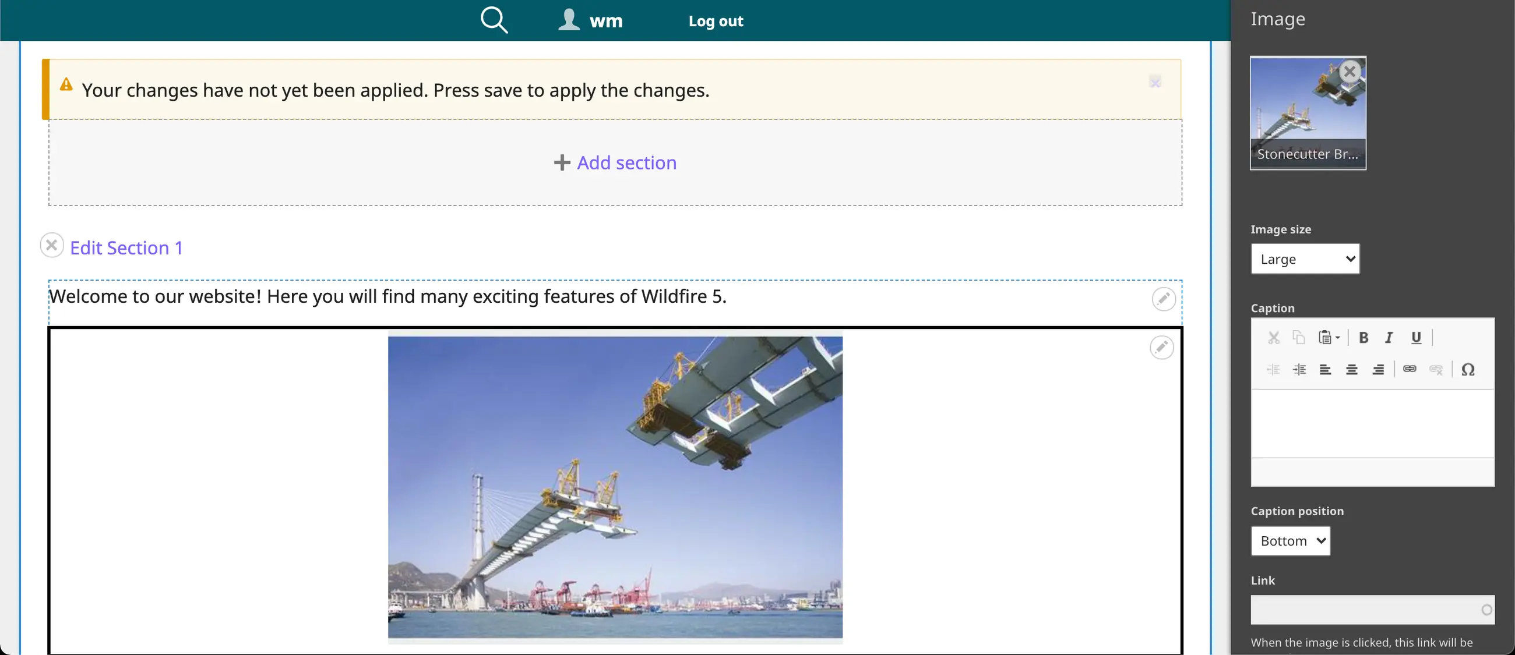Click the Edit Section 1 link
The width and height of the screenshot is (1515, 655).
(x=126, y=248)
